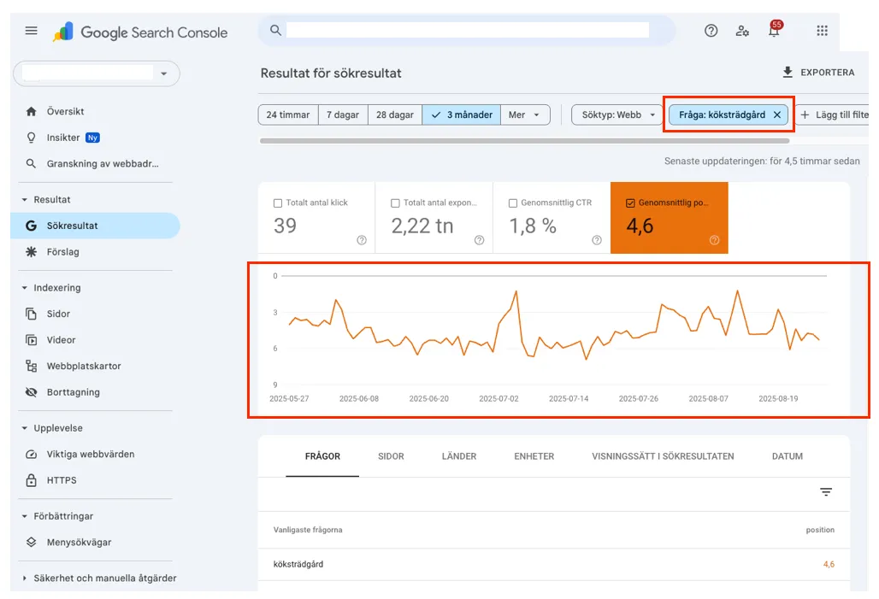Click Lägg till filter button
The image size is (879, 599).
click(834, 115)
